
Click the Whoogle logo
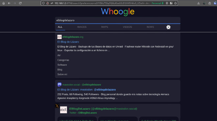point(118,12)
